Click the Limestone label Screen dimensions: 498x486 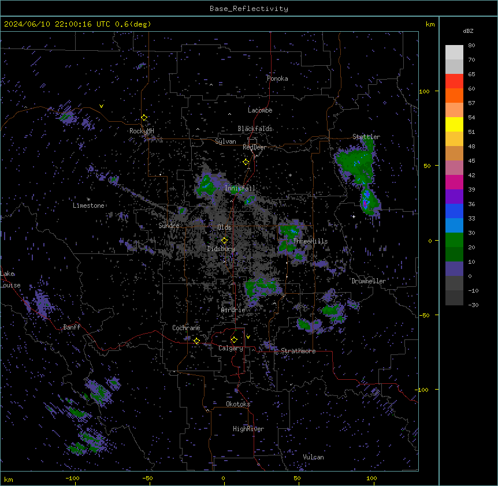(x=88, y=205)
